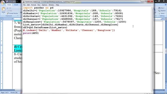Click the commented index= line
The width and height of the screenshot is (167, 94).
click(69, 30)
